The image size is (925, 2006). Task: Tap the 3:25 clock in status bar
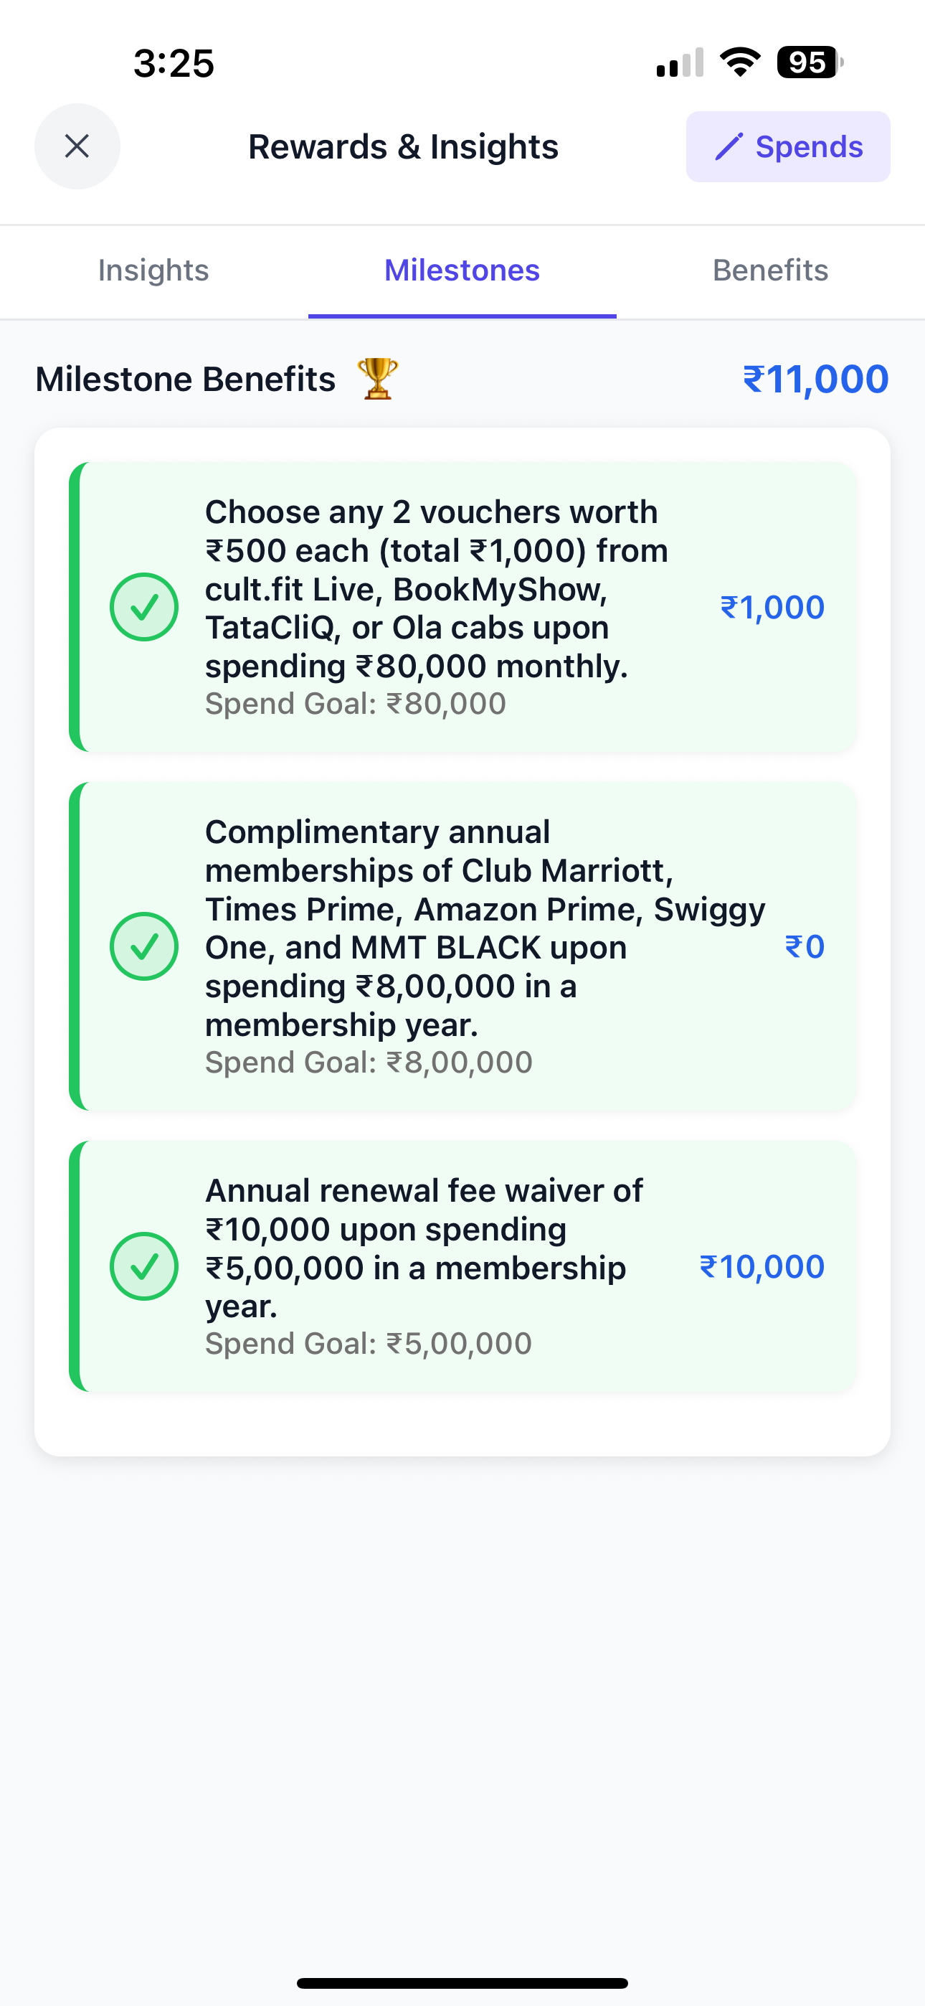click(174, 63)
